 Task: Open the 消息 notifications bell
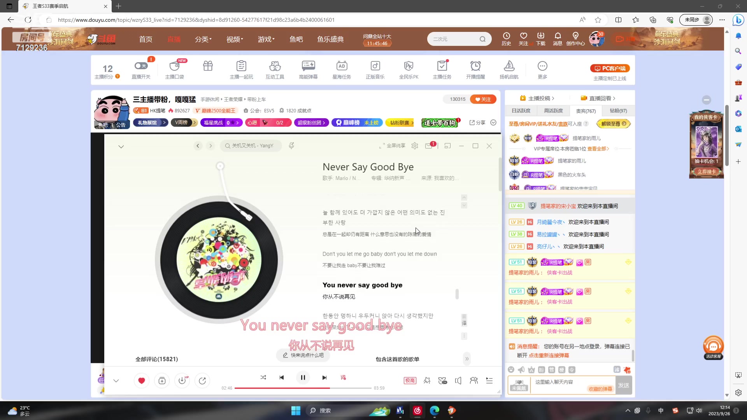click(558, 39)
